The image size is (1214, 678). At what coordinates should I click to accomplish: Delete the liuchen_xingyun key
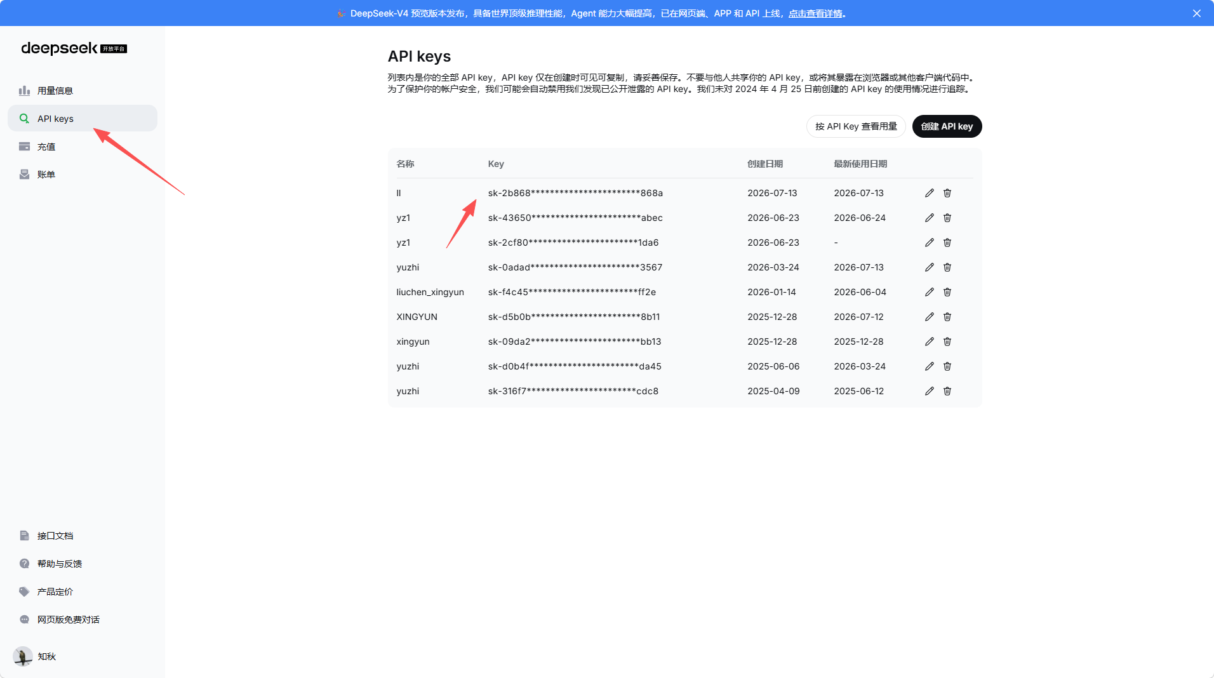[x=947, y=292]
